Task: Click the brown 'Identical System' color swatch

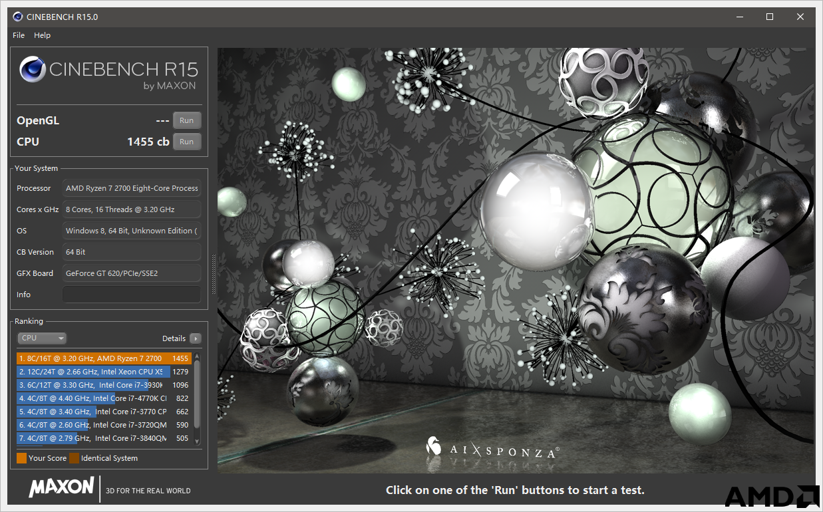Action: tap(74, 458)
